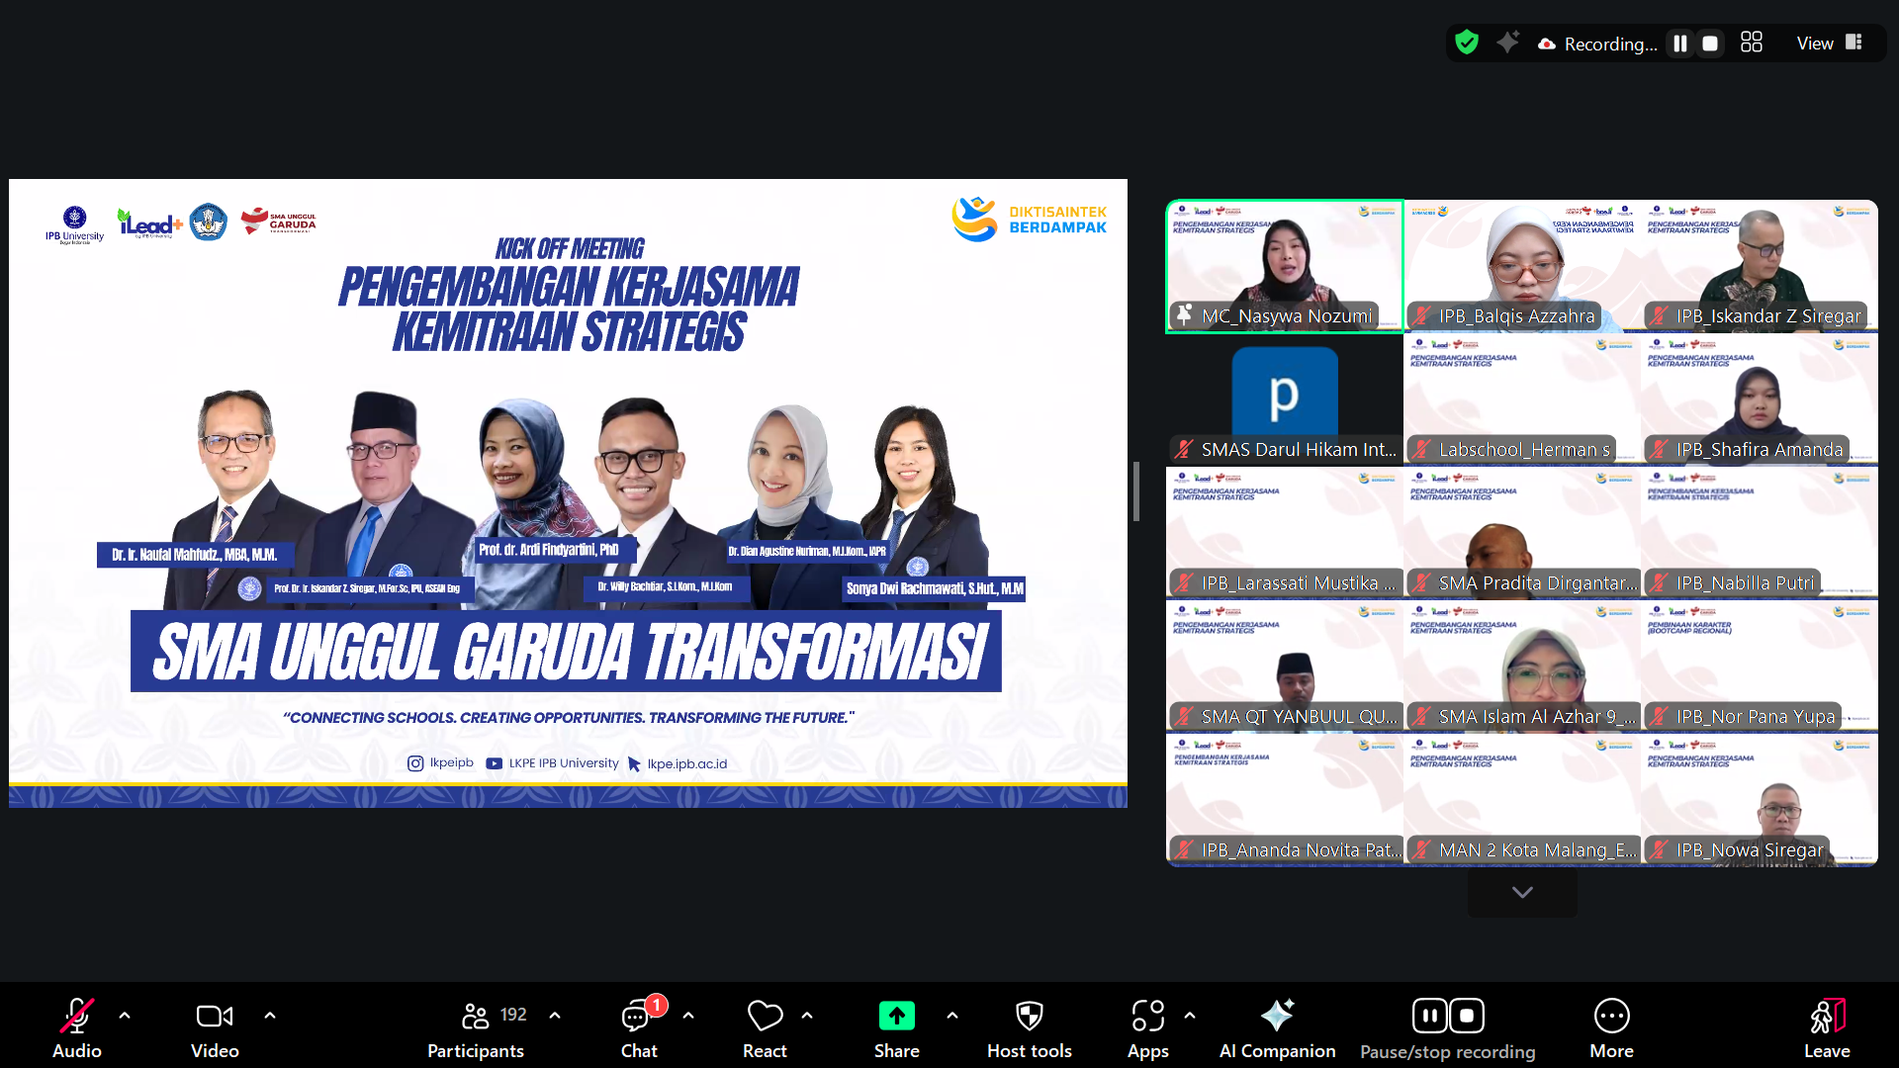This screenshot has height=1068, width=1899.
Task: Leave the meeting
Action: 1827,1028
